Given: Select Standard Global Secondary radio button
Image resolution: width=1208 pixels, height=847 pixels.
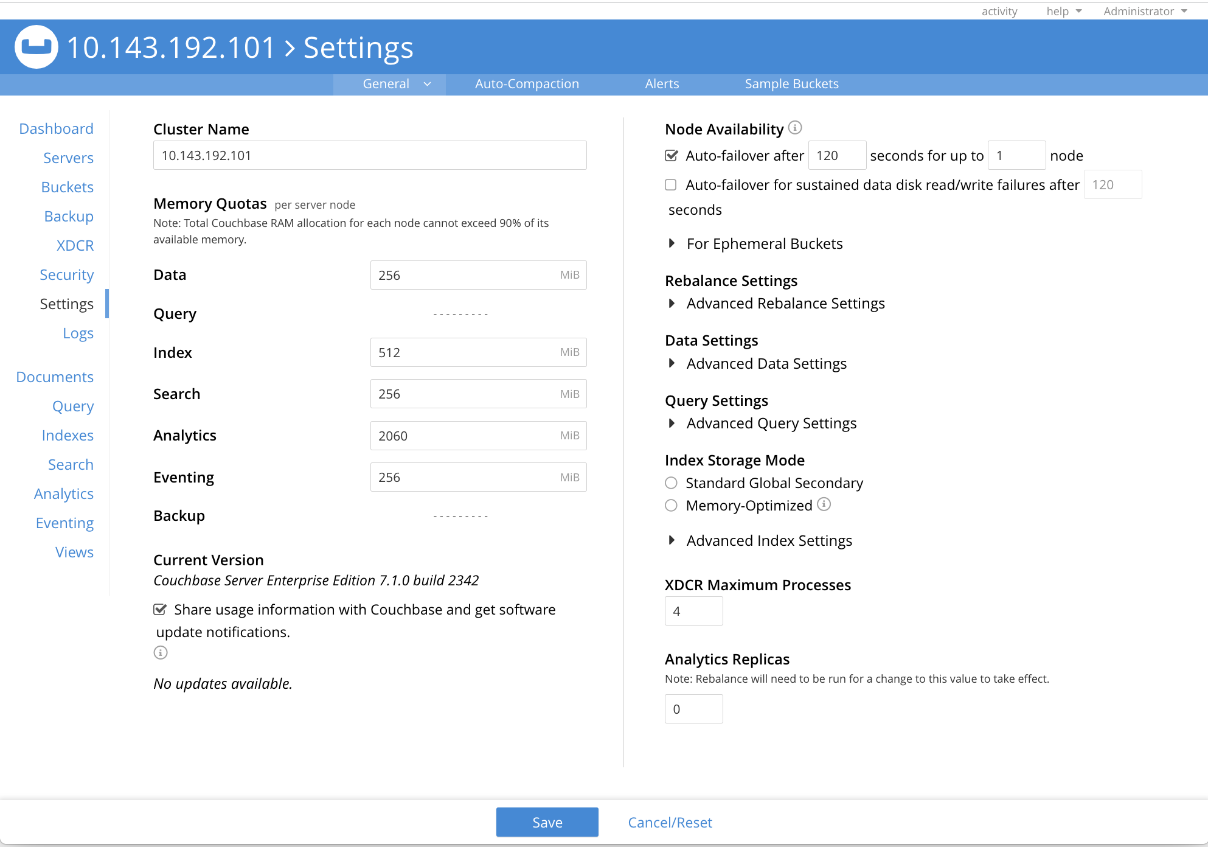Looking at the screenshot, I should click(671, 483).
